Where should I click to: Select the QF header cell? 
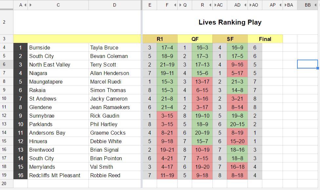coord(195,39)
